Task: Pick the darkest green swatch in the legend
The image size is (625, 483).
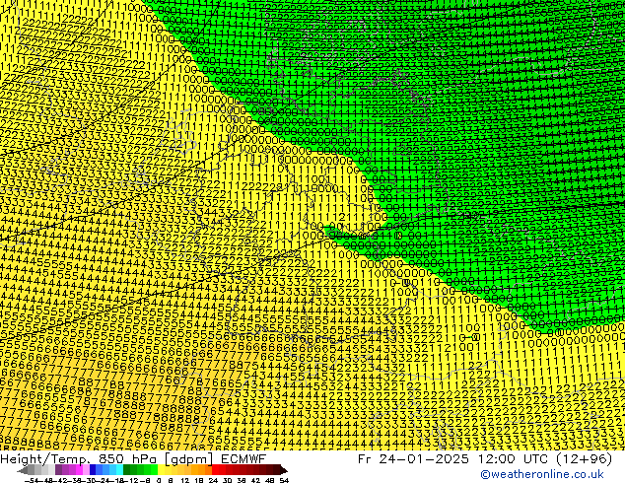Action: coord(126,469)
